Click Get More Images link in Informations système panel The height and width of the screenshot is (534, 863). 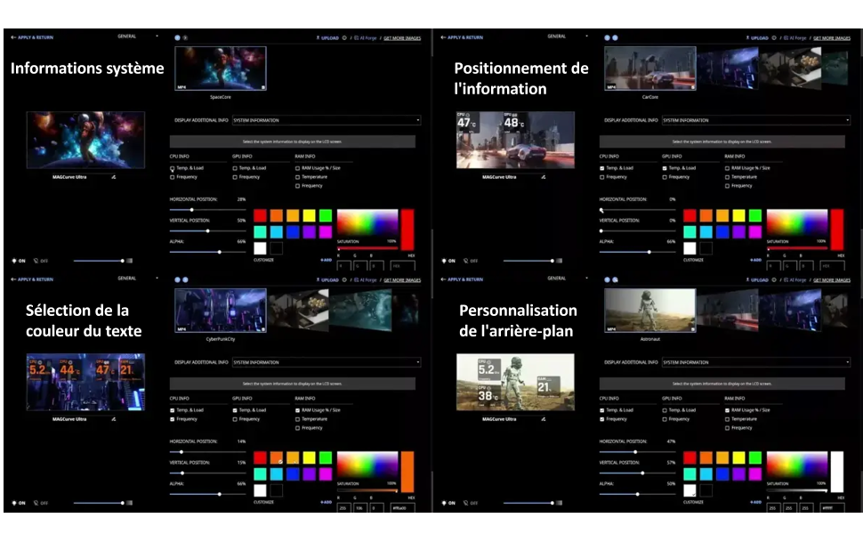pyautogui.click(x=402, y=38)
